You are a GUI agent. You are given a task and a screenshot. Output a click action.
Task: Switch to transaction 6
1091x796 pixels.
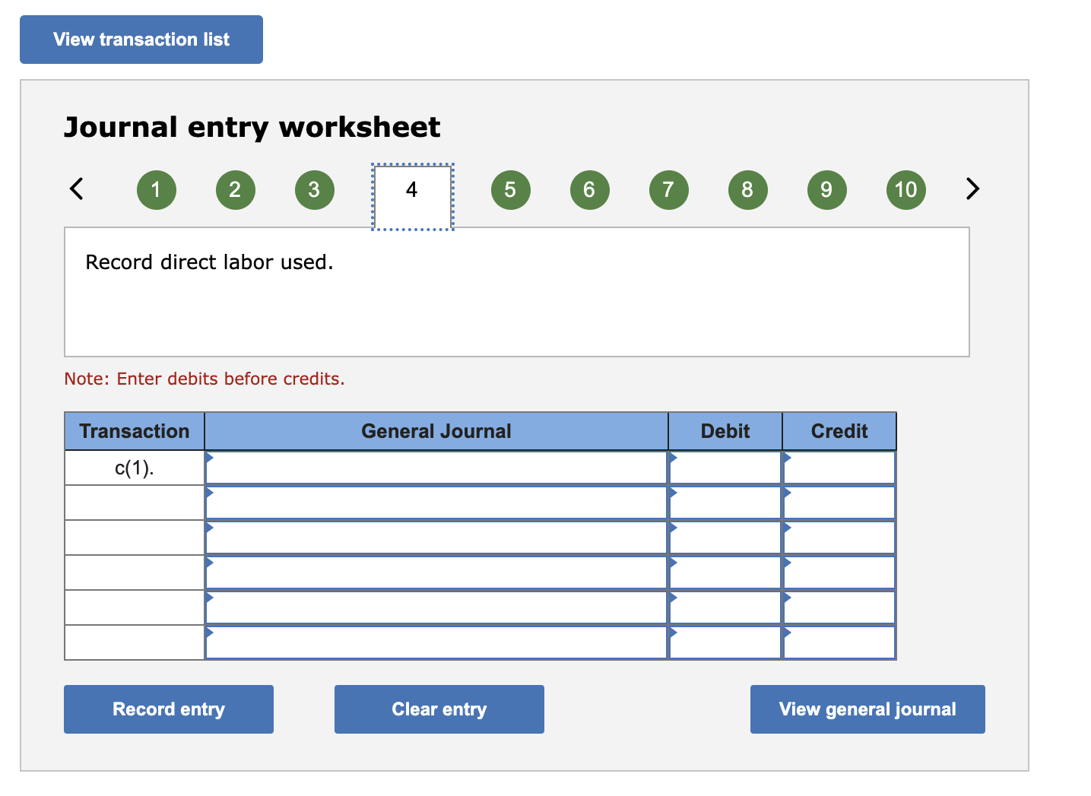(x=589, y=190)
